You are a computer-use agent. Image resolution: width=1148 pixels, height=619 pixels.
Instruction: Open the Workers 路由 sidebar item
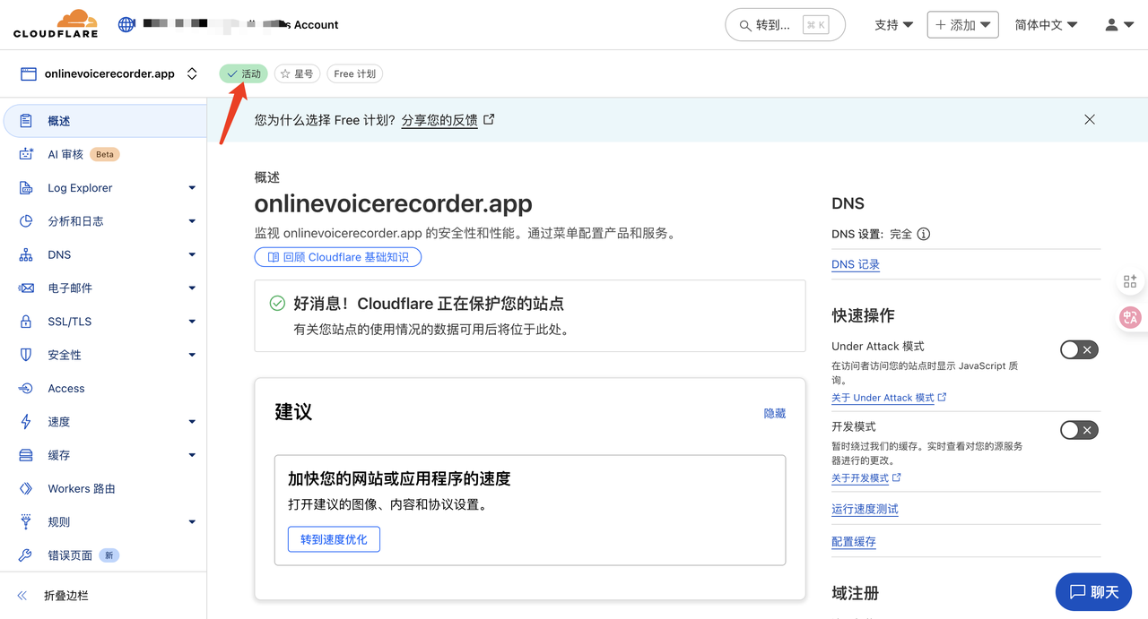[x=81, y=489]
